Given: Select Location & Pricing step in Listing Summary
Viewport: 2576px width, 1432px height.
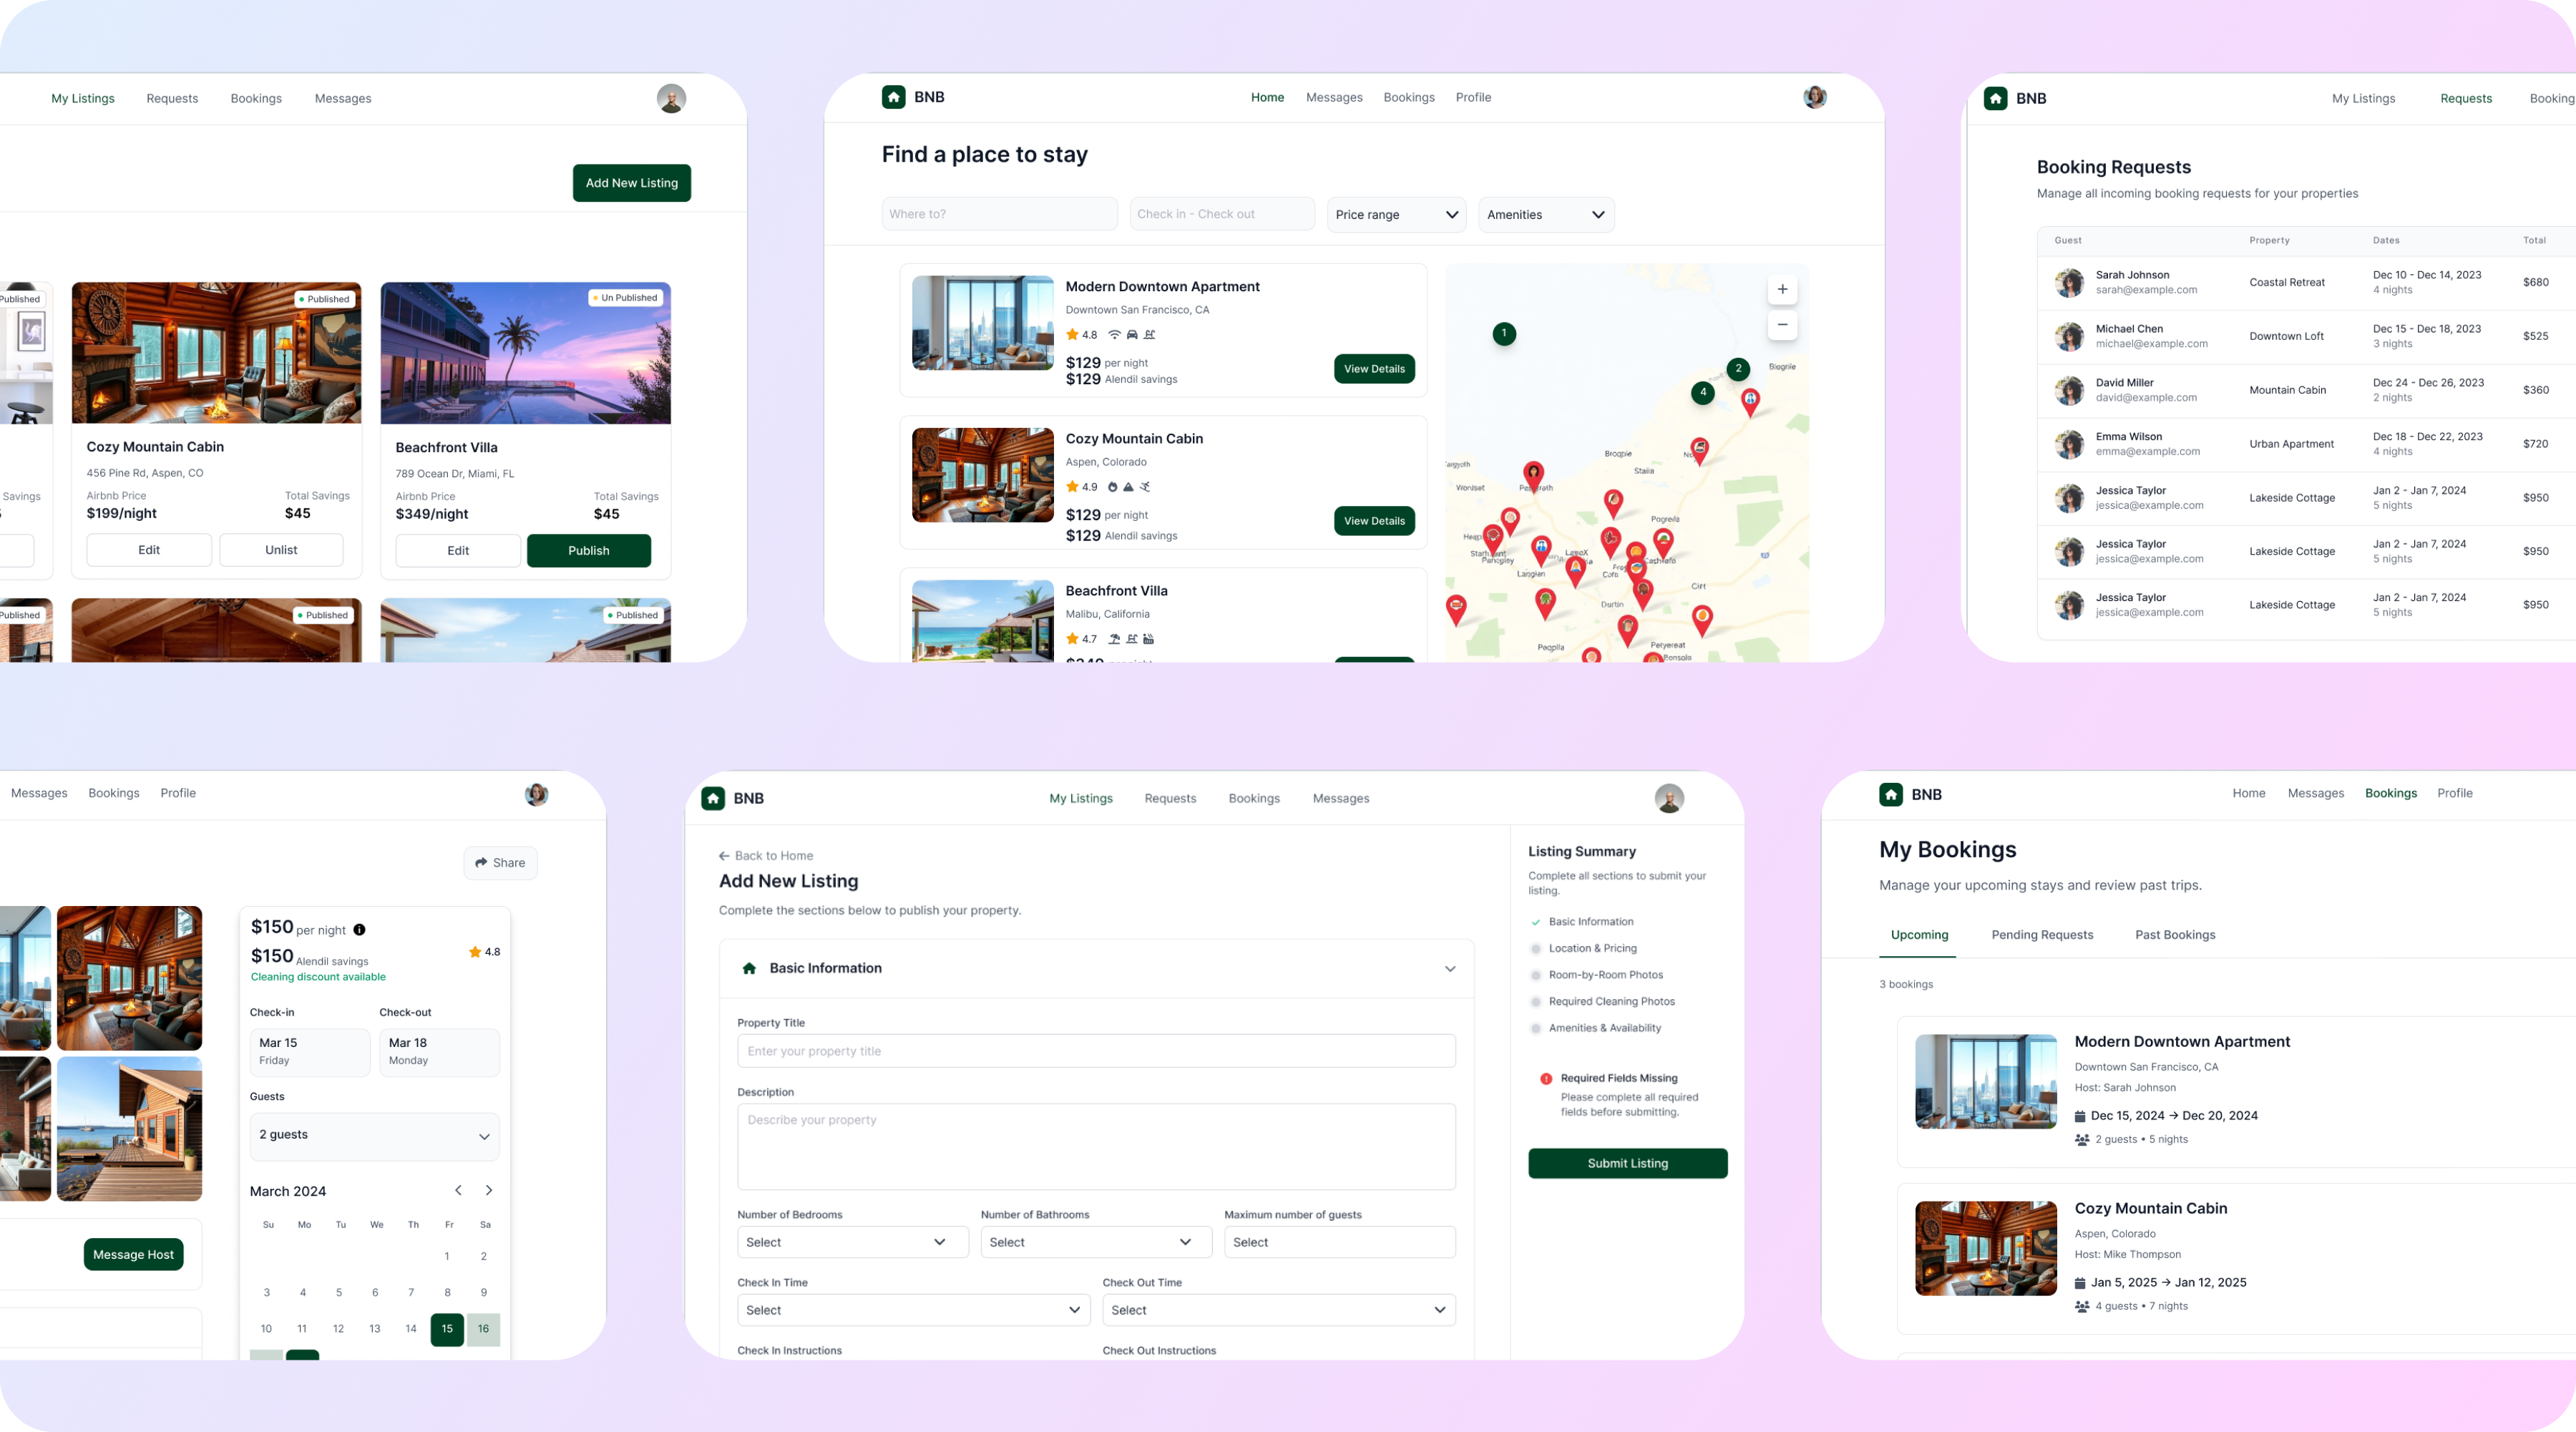Looking at the screenshot, I should [x=1592, y=948].
